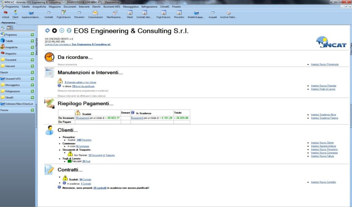Open the 20 controlli in scadenza link
352x207 pixels.
(100, 188)
